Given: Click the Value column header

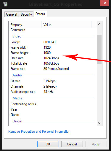Looking at the screenshot, I should pyautogui.click(x=67, y=25).
